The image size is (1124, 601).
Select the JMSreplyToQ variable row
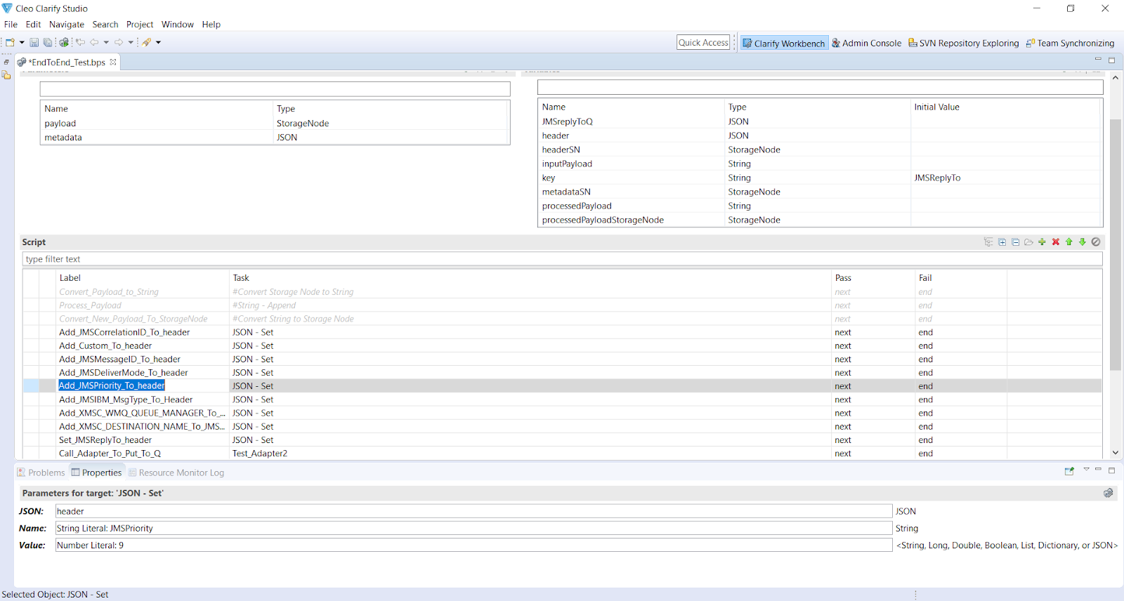tap(820, 121)
